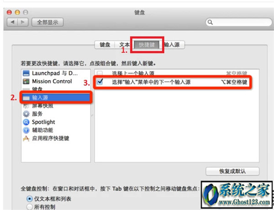Enable the 选择上一个输入源 checkbox
The height and width of the screenshot is (210, 274).
100,73
